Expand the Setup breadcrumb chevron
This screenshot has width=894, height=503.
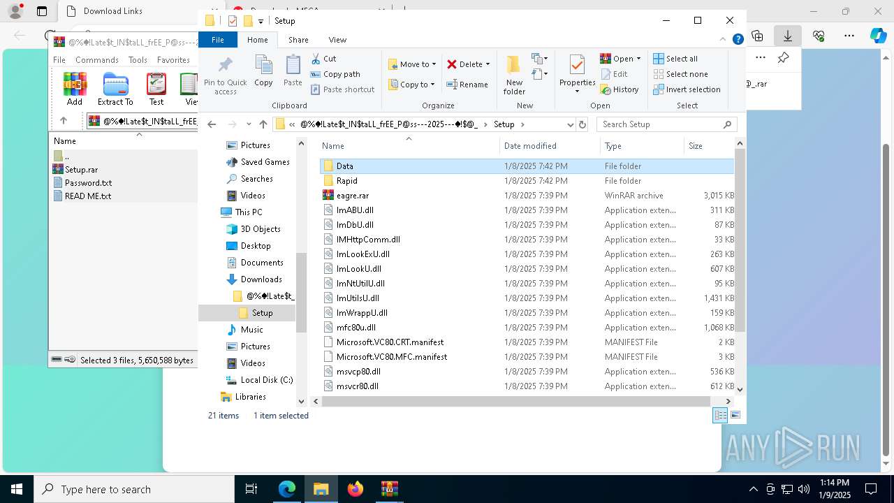522,124
